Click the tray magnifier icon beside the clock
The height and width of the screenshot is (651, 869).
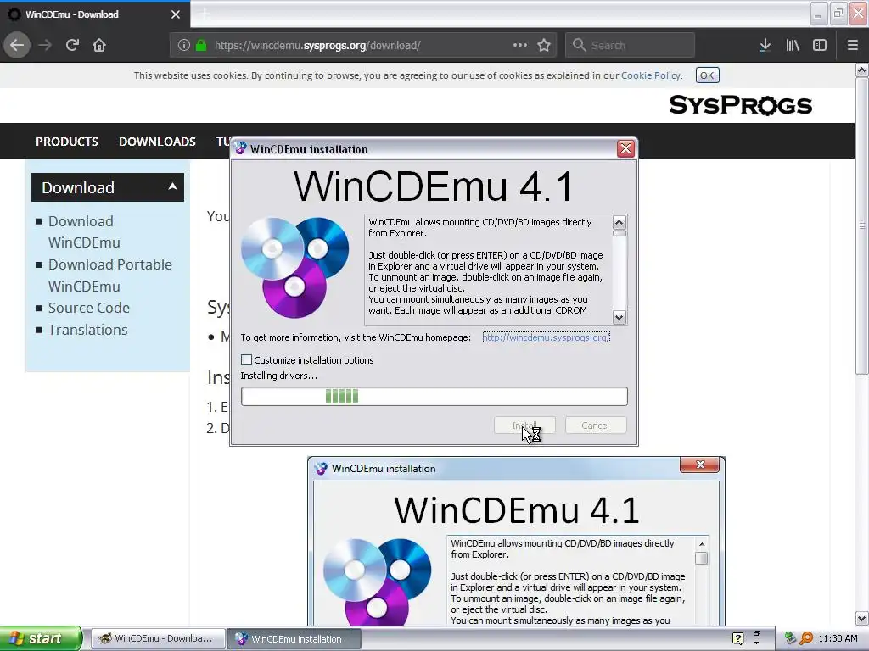pos(806,638)
